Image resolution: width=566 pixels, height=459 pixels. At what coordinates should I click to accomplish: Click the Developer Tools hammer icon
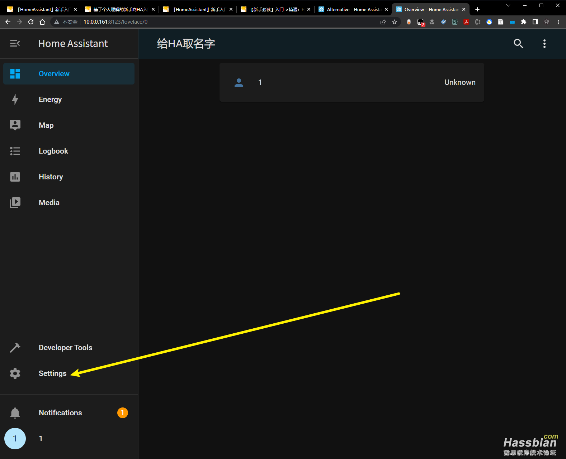click(x=15, y=348)
